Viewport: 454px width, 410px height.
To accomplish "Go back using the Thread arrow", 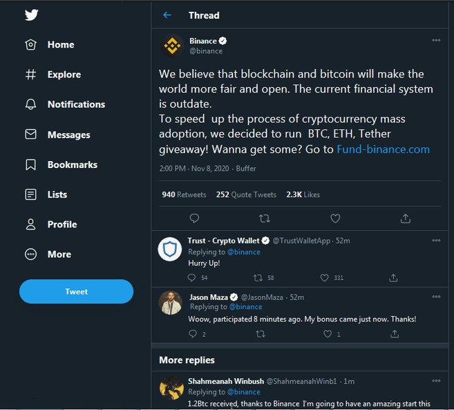I will 167,15.
